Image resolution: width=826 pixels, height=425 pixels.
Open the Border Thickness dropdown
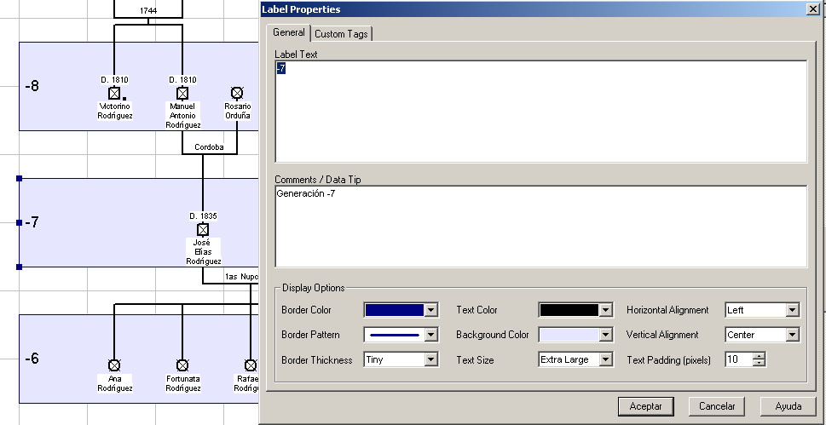click(x=430, y=360)
